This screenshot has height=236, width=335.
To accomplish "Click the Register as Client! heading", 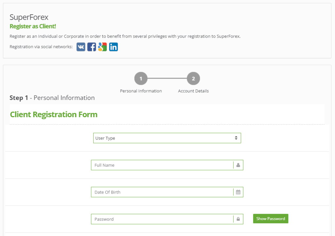I will click(x=33, y=26).
